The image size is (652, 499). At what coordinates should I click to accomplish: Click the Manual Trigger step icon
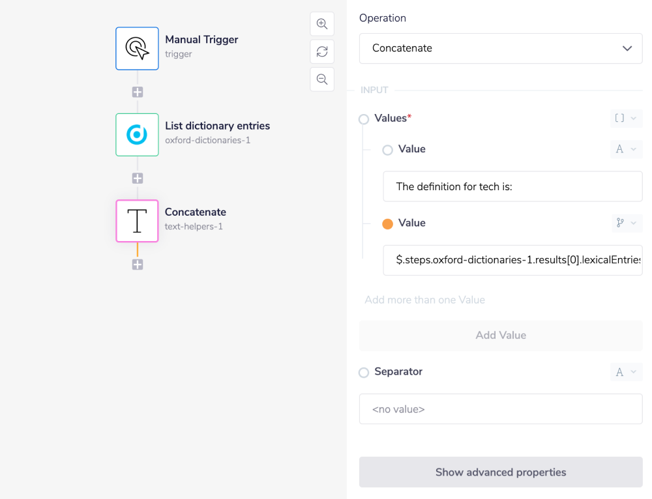coord(137,48)
